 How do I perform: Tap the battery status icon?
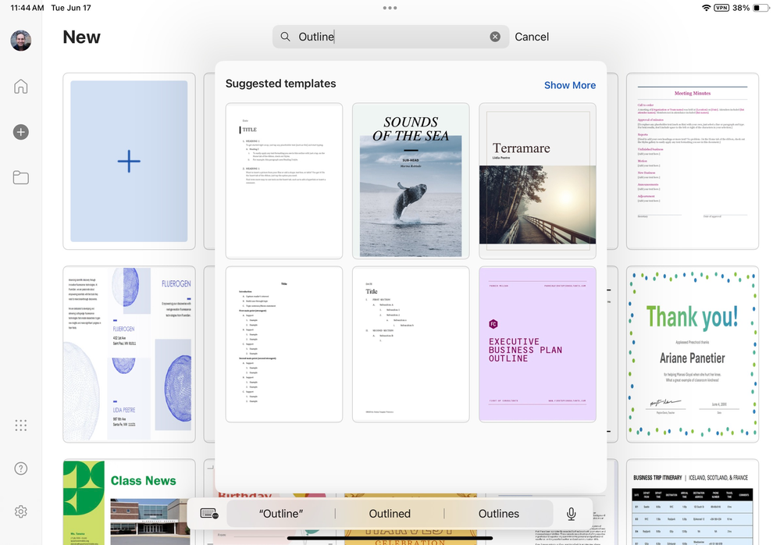pos(760,8)
